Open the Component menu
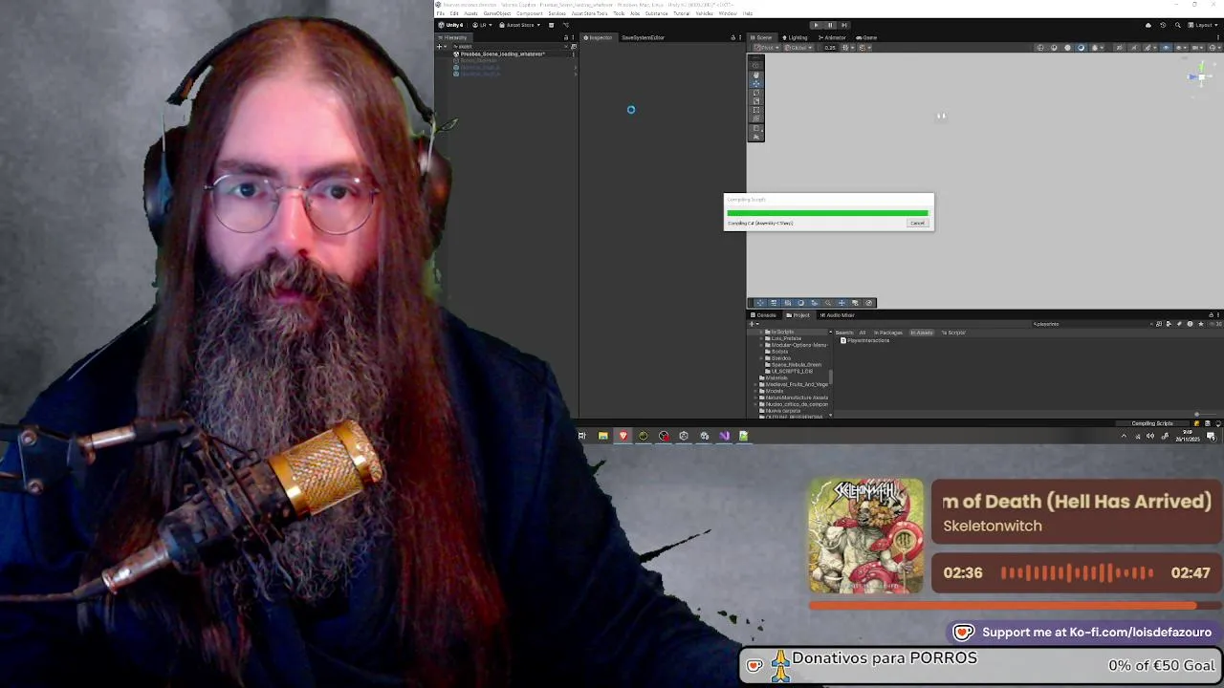Viewport: 1224px width, 688px height. pos(529,13)
